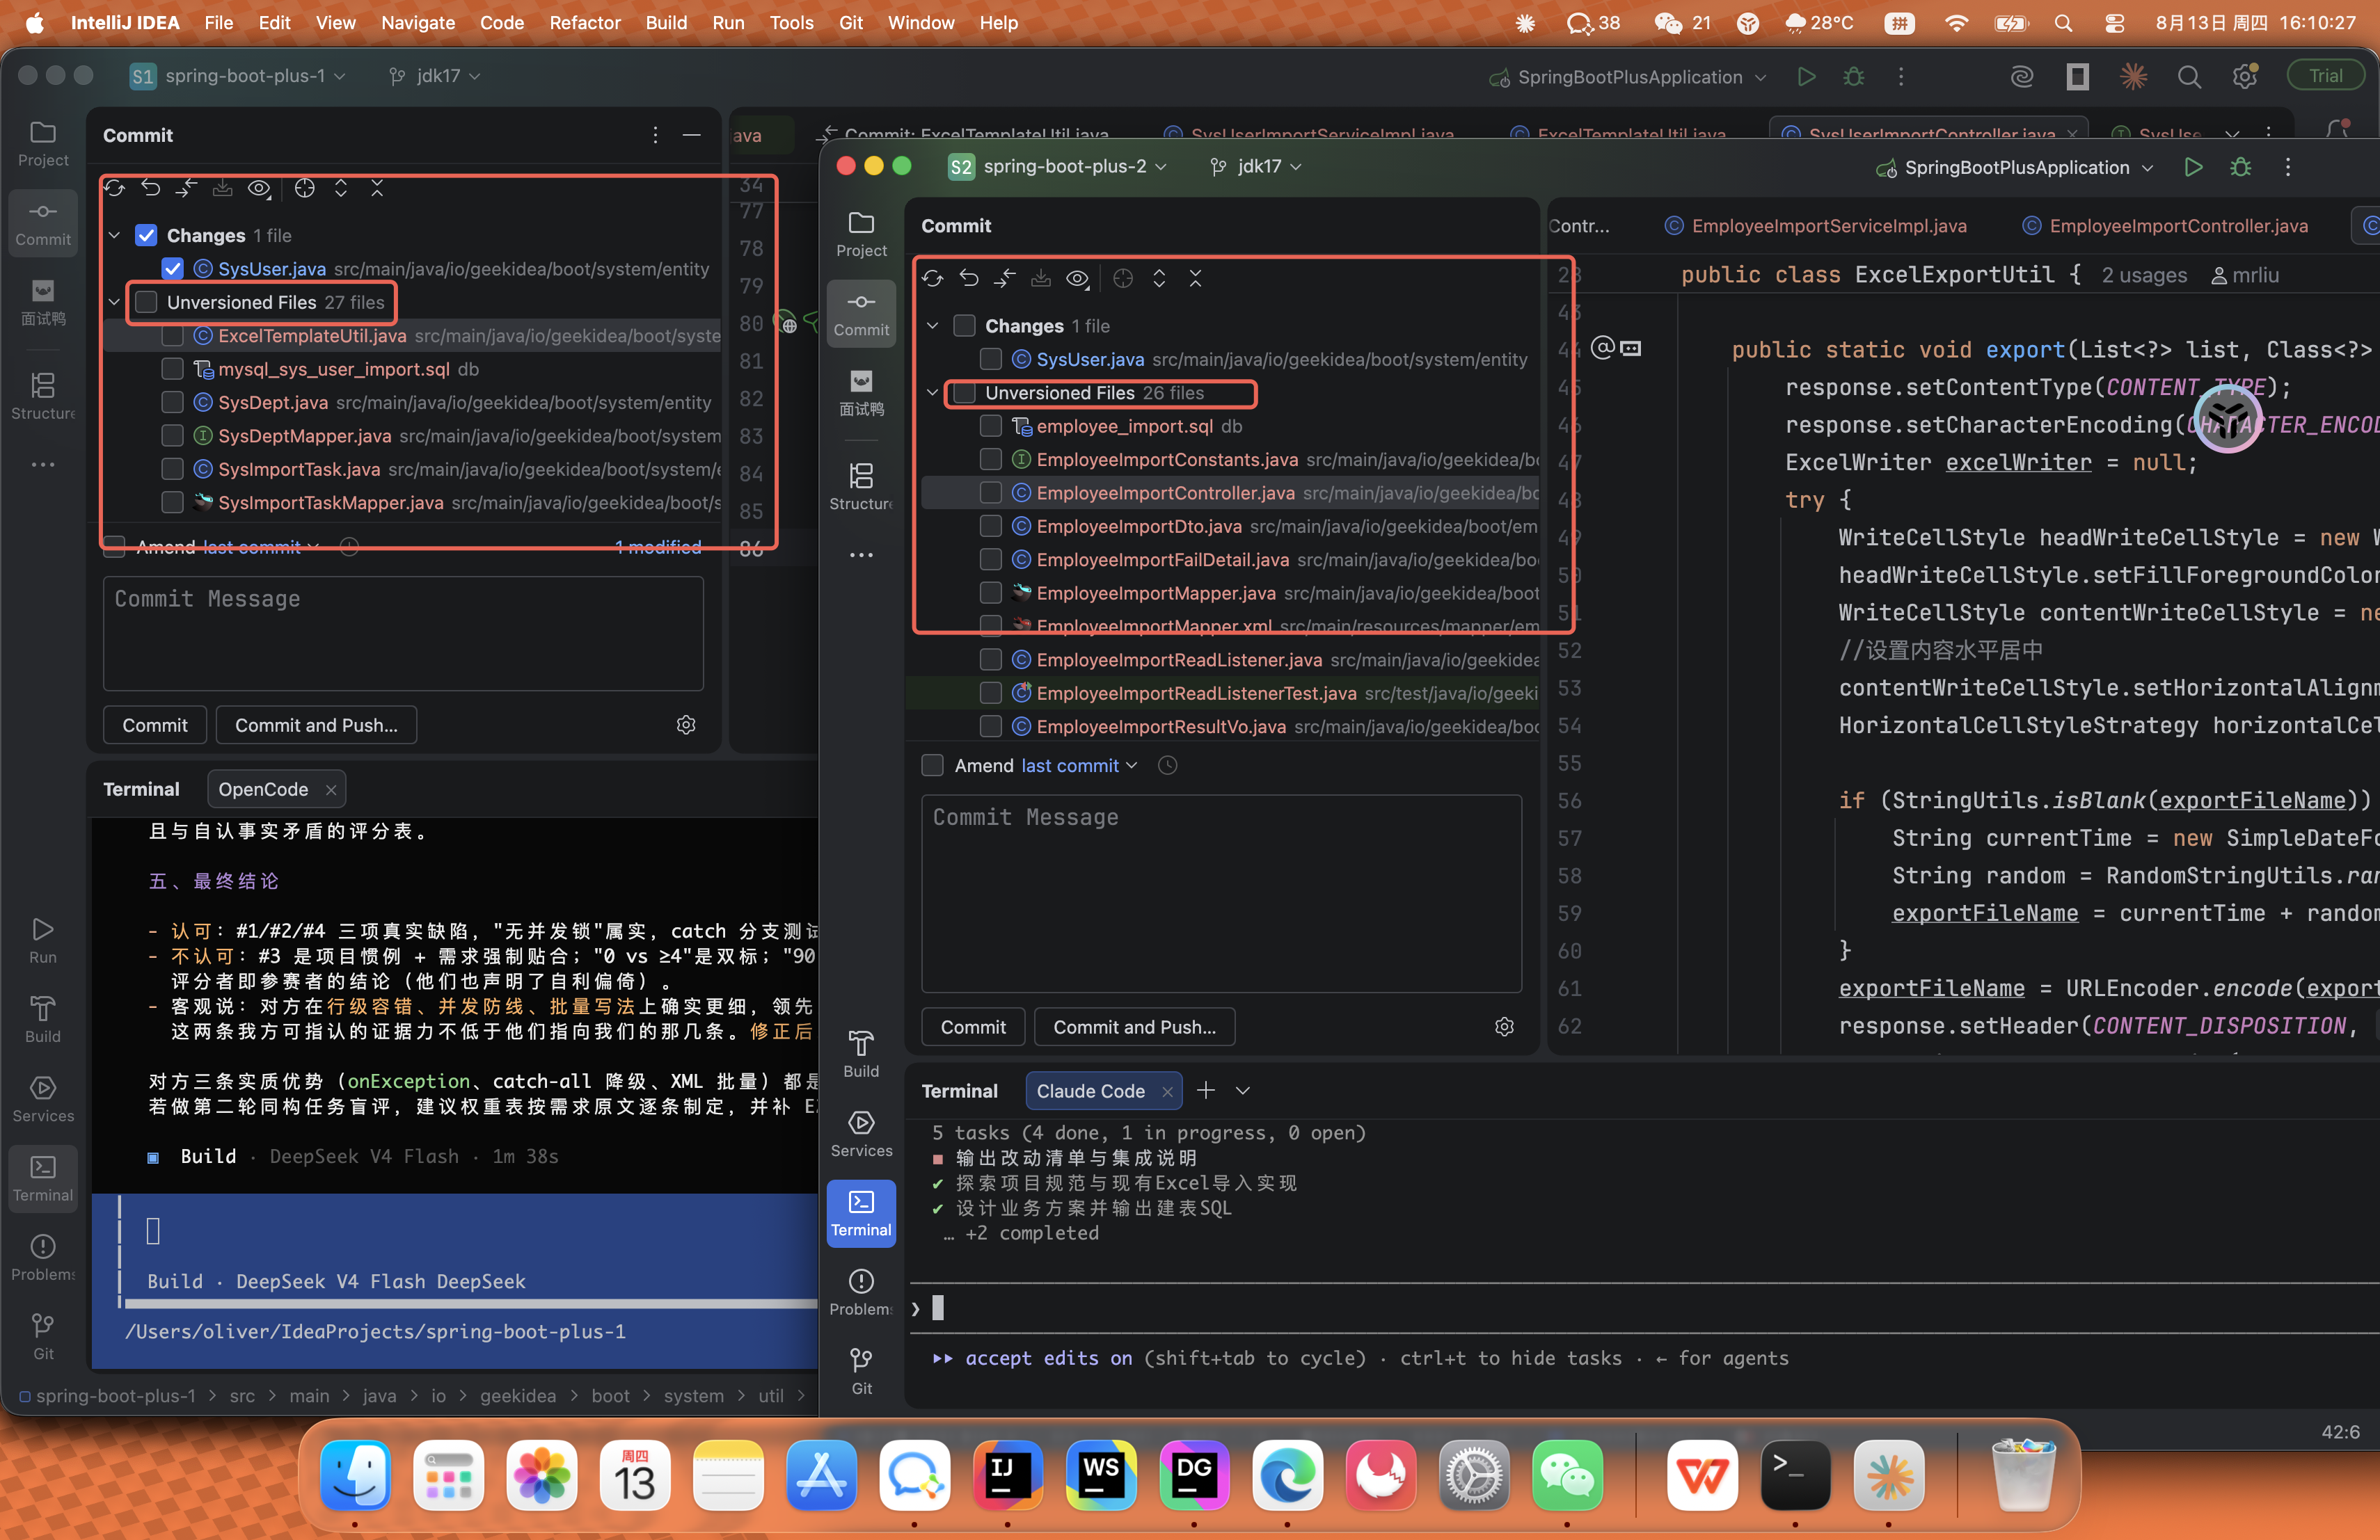Open IDE settings gear in spring-boot-plus-1 toolbar
The image size is (2380, 1540).
click(2245, 77)
